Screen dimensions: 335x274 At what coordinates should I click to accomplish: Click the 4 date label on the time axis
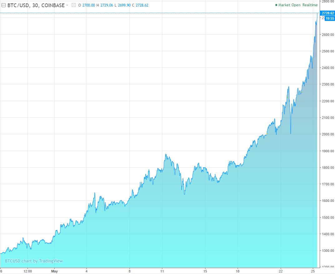(86, 271)
